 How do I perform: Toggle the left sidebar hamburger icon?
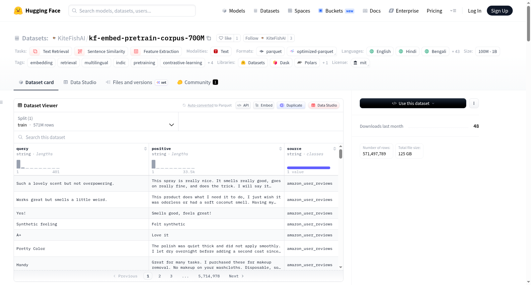pyautogui.click(x=1, y=102)
